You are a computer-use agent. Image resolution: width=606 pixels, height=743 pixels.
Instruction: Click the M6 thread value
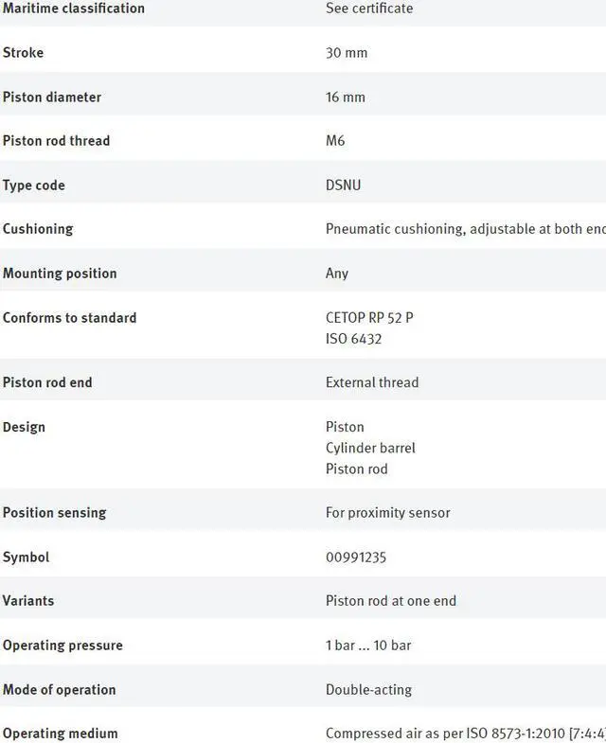[335, 141]
